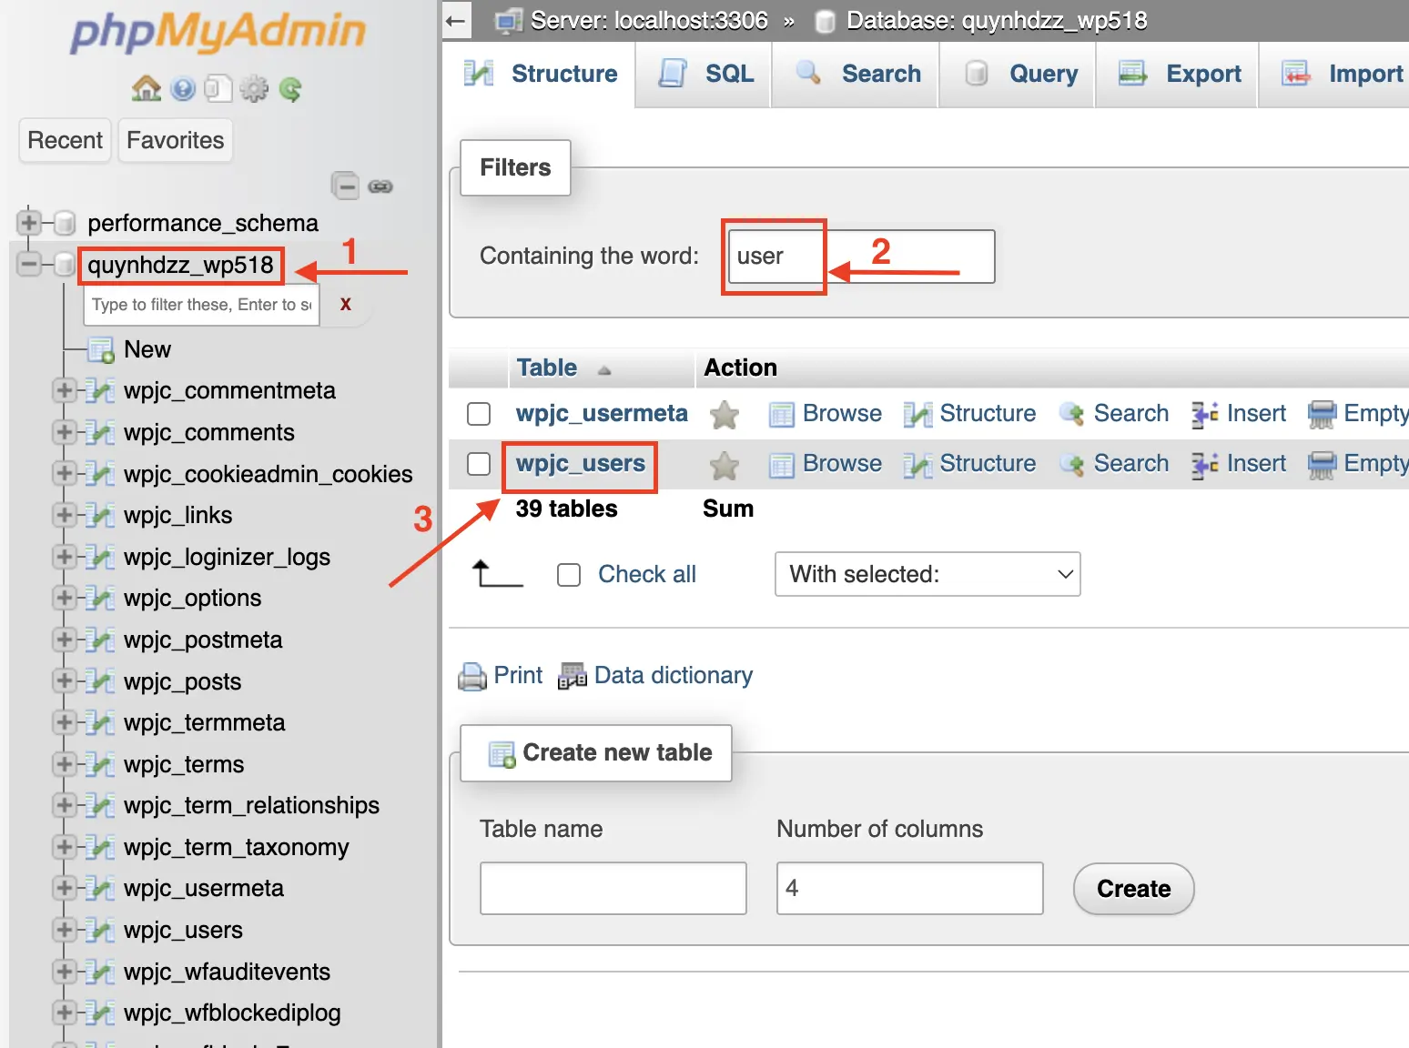
Task: Click the Table name input field
Action: 613,888
